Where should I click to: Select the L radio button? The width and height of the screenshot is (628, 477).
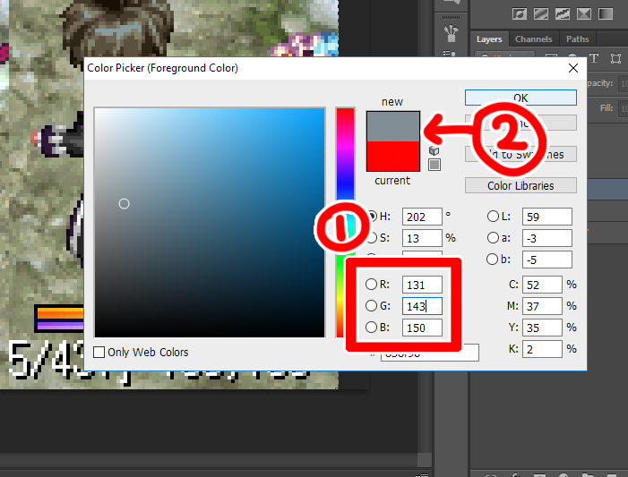(493, 217)
